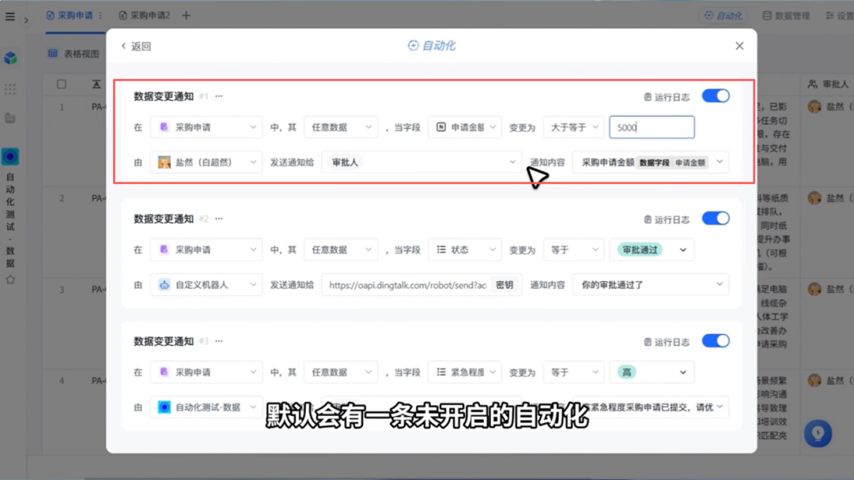This screenshot has width=854, height=480.
Task: View 运行日志 for rule #3
Action: [x=667, y=342]
